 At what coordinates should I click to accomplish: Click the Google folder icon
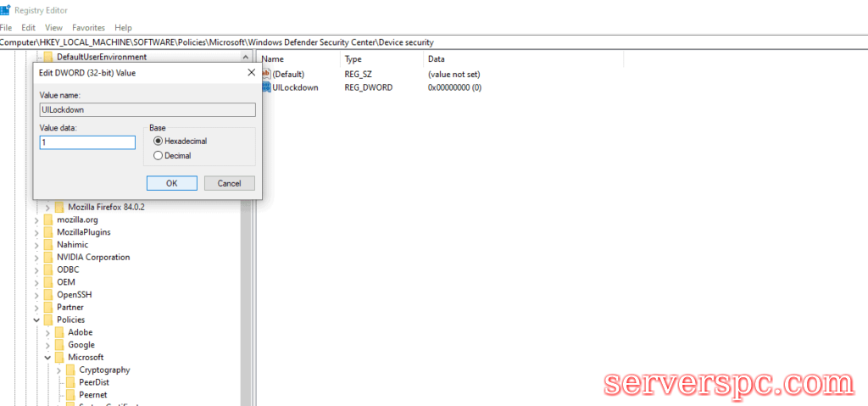pyautogui.click(x=59, y=345)
